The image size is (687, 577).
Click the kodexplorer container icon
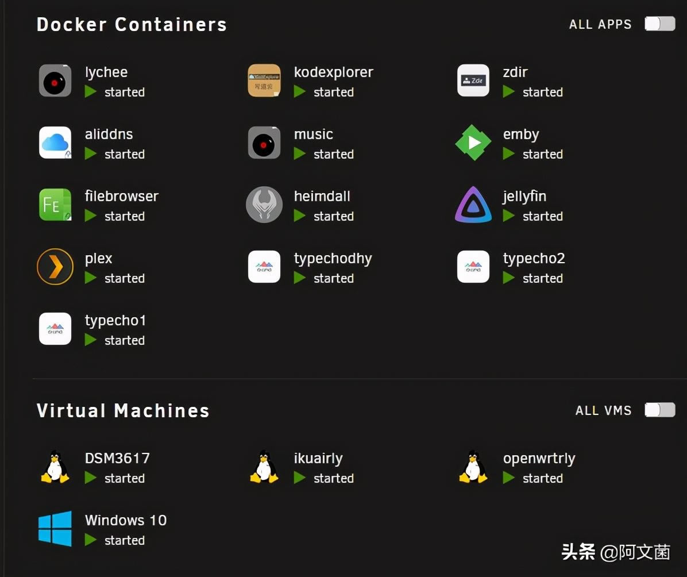tap(264, 80)
